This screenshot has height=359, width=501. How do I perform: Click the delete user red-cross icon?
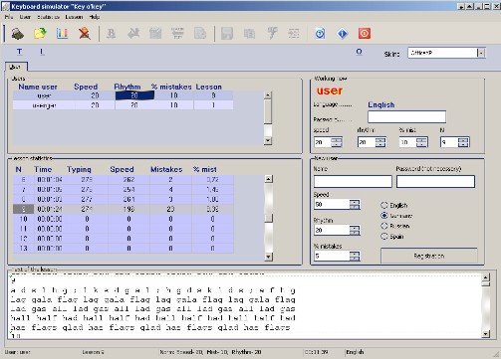(85, 34)
